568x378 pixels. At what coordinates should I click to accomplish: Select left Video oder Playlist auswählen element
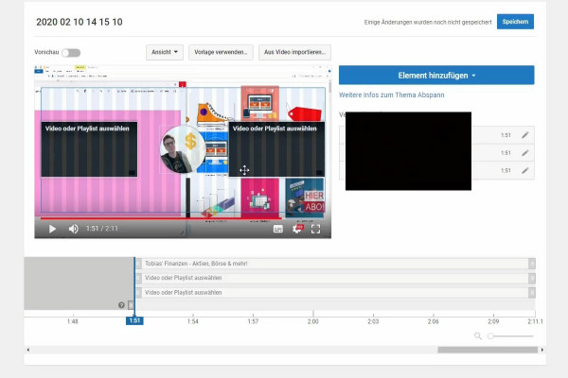point(89,149)
